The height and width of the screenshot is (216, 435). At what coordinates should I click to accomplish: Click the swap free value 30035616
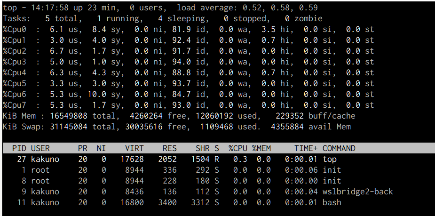144,127
